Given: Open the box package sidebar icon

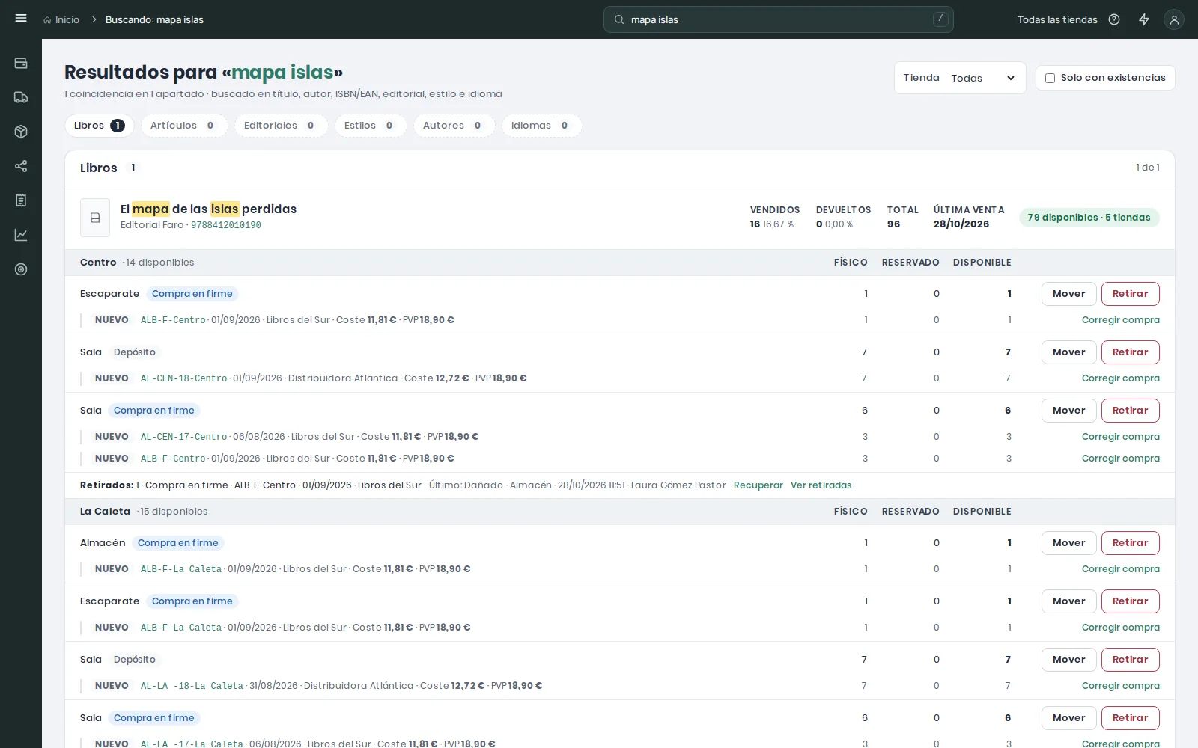Looking at the screenshot, I should point(21,132).
